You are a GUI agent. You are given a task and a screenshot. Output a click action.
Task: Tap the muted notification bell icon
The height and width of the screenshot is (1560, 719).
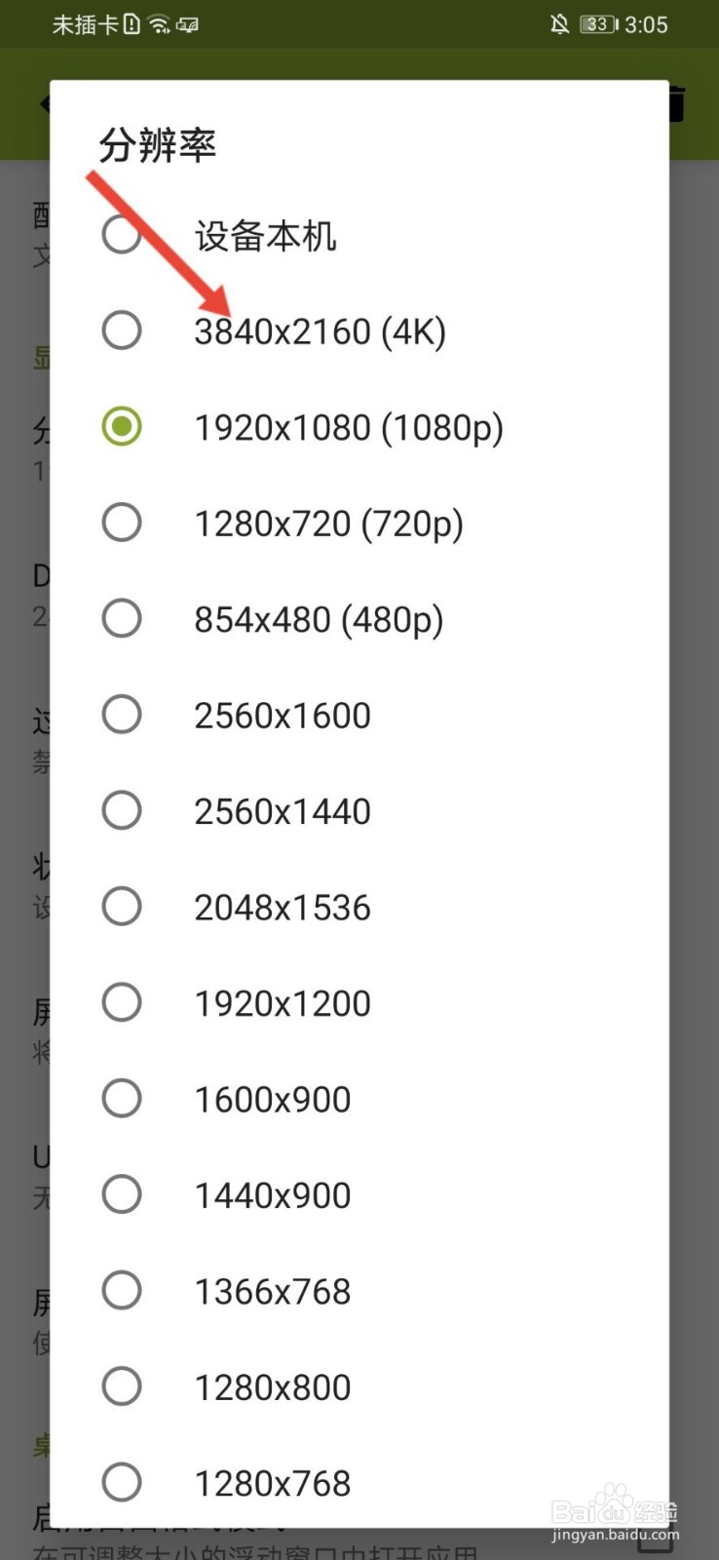[x=559, y=24]
